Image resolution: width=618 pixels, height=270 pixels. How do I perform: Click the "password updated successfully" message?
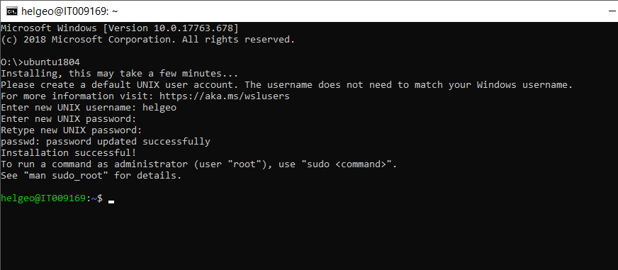pyautogui.click(x=128, y=142)
